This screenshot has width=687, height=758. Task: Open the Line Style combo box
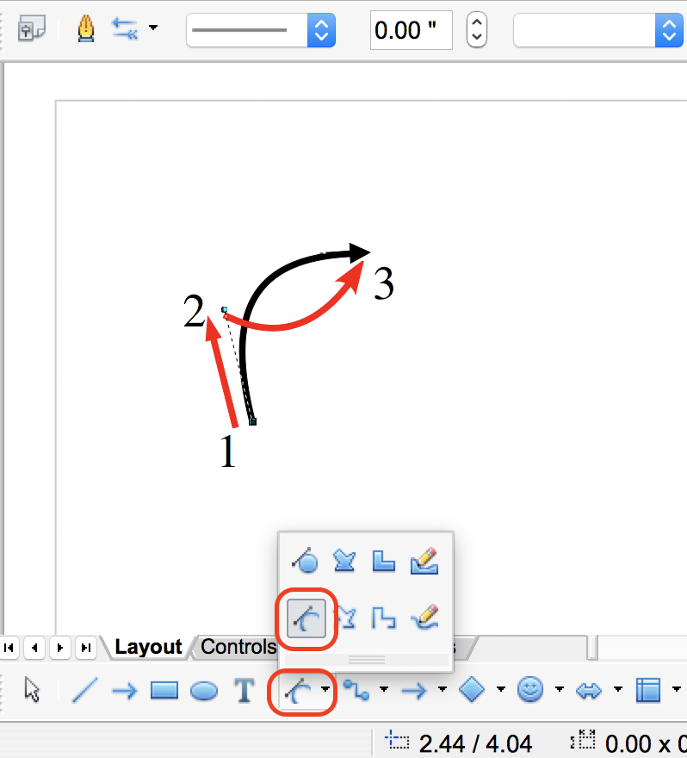coord(261,30)
